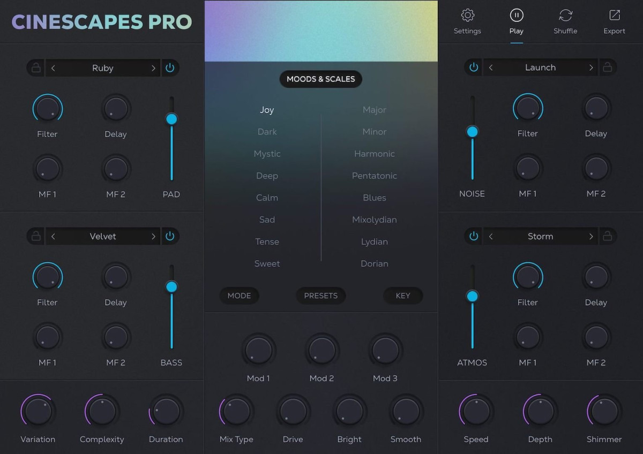Select the Blues scale

point(375,198)
